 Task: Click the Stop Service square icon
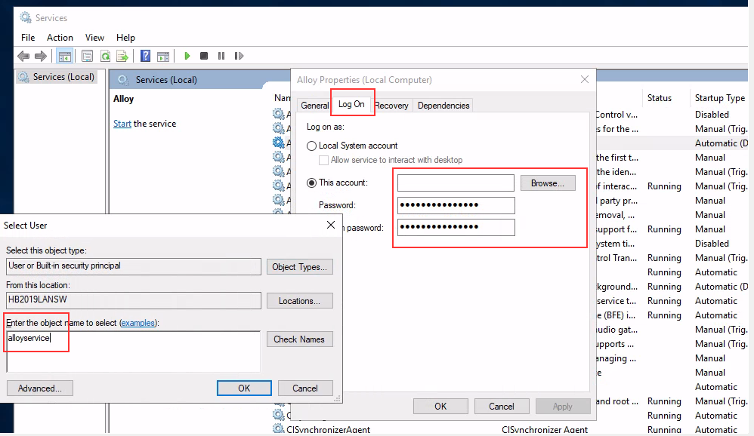pyautogui.click(x=204, y=56)
